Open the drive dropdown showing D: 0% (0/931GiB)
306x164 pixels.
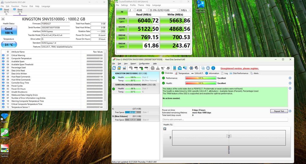pos(164,10)
